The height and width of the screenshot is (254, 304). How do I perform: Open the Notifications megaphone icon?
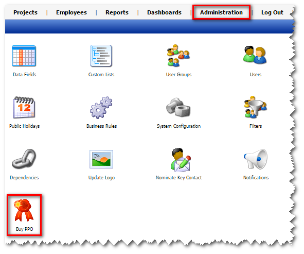(x=256, y=159)
